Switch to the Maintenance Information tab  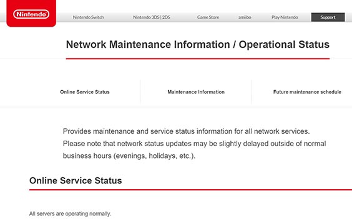pos(196,92)
